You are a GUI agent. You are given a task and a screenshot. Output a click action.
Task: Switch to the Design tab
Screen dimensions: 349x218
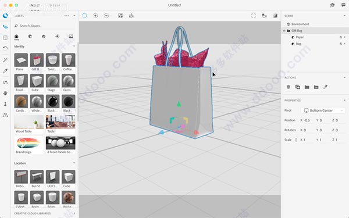(35, 5)
